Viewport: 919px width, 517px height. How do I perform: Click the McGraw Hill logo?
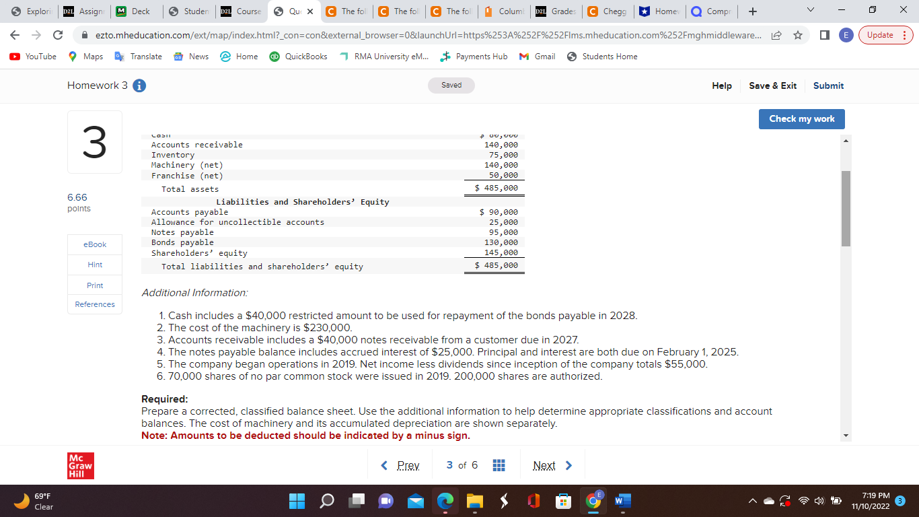(80, 466)
